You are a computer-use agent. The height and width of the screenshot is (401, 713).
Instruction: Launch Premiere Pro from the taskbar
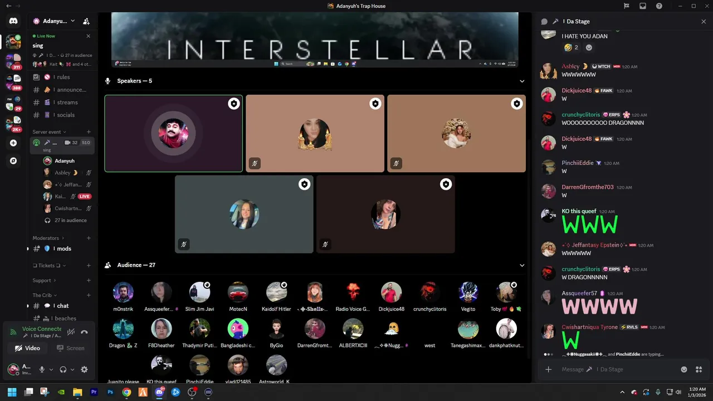pyautogui.click(x=94, y=392)
